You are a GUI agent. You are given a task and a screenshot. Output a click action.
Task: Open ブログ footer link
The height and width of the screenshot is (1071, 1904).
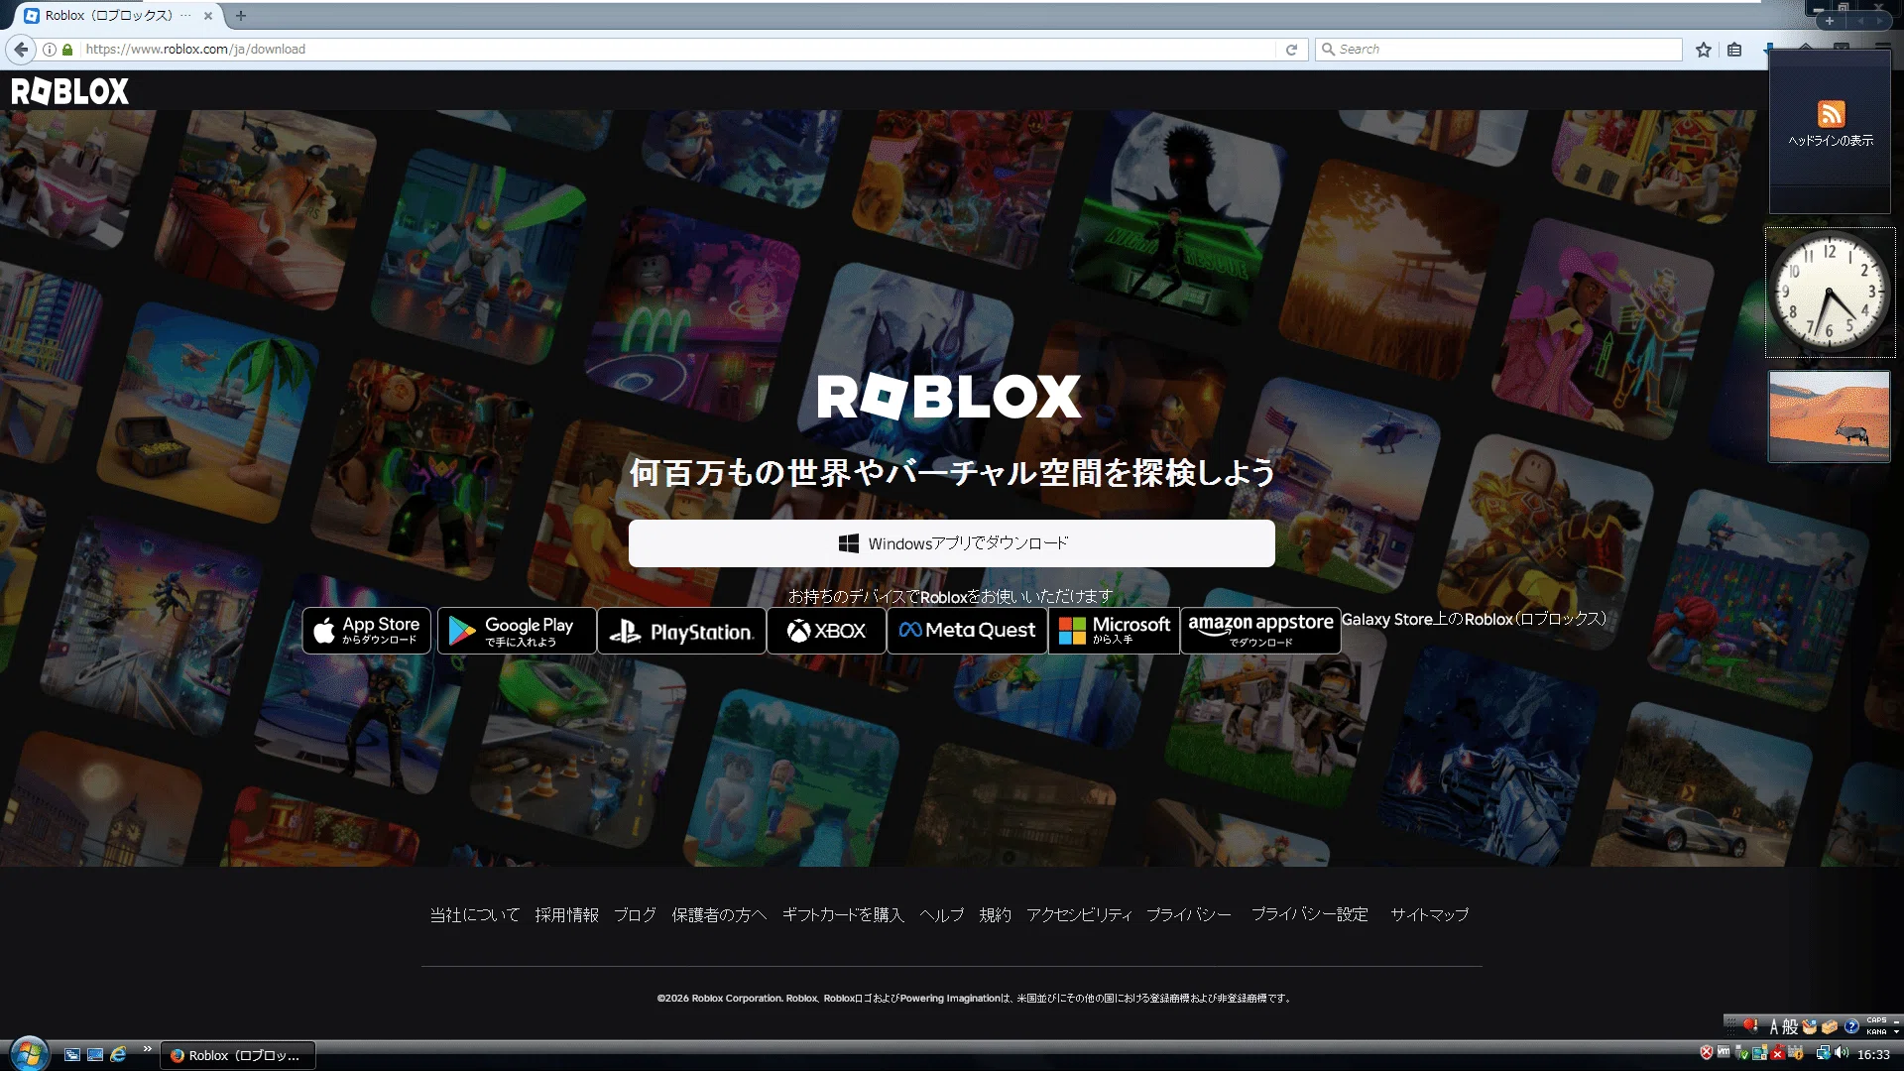(635, 915)
